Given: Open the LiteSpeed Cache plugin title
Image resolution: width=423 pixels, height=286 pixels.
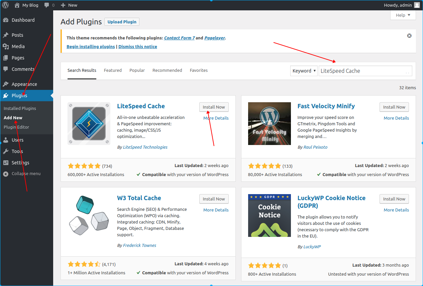Looking at the screenshot, I should pyautogui.click(x=141, y=106).
